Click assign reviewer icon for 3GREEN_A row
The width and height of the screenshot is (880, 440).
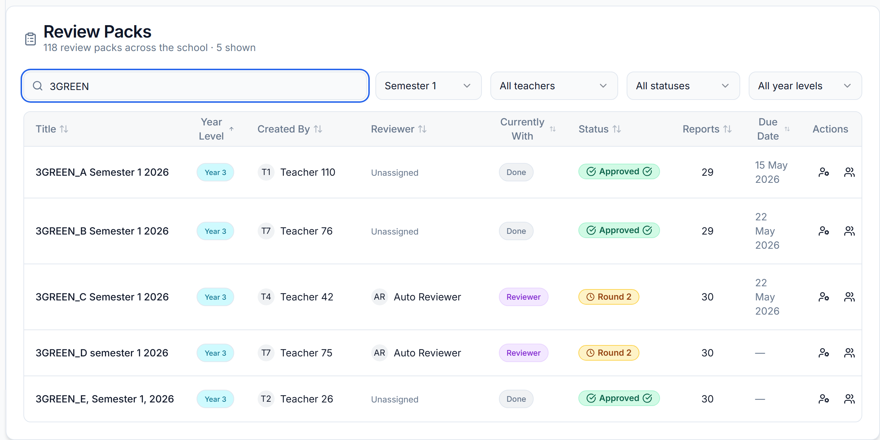(824, 172)
